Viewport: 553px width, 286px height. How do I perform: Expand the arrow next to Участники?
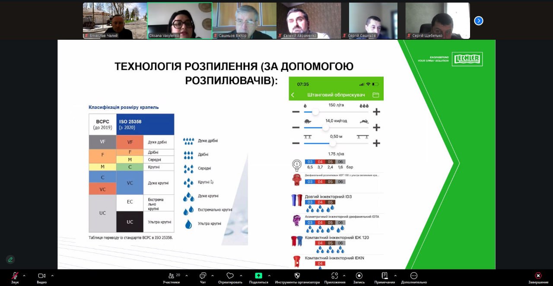pos(187,276)
